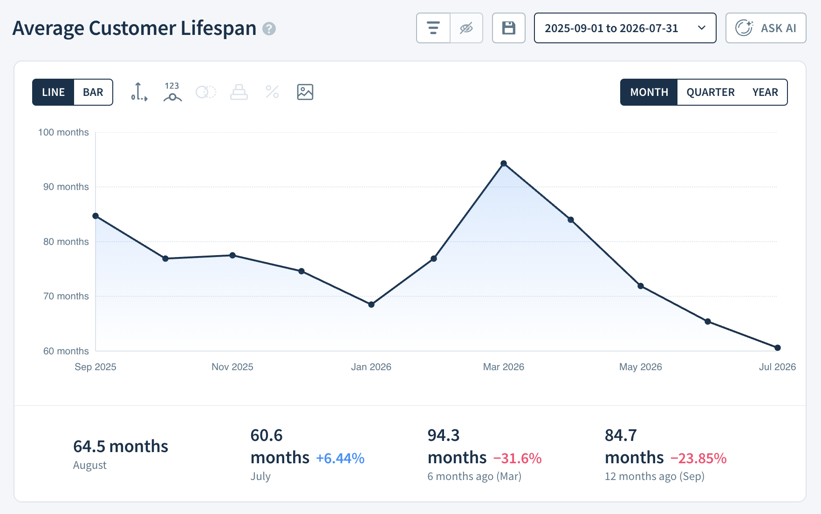Toggle the percent view icon

point(272,92)
